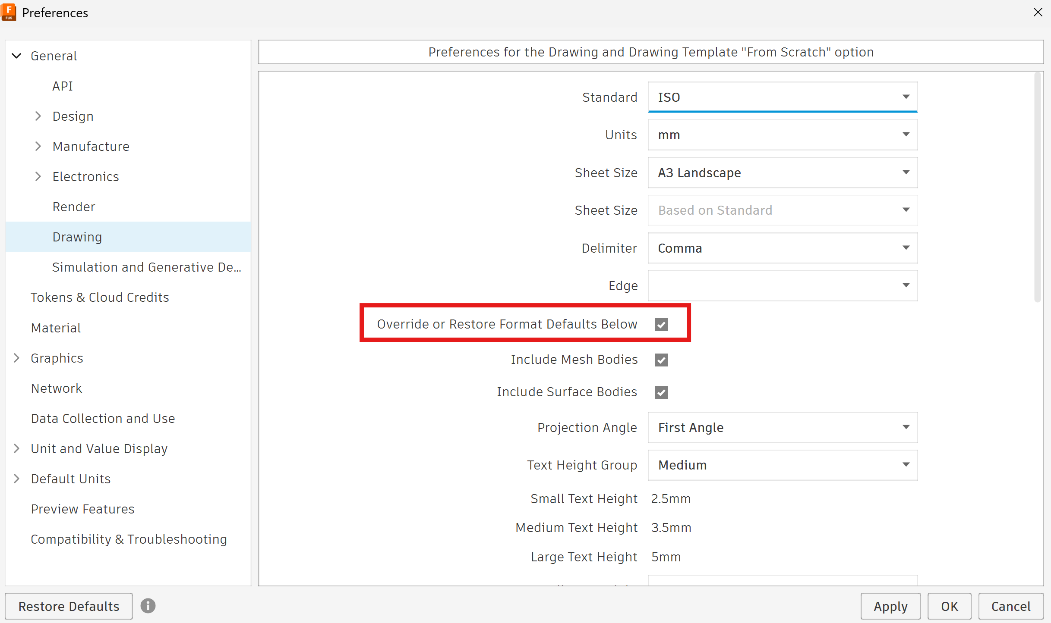Confirm with the OK button
This screenshot has width=1051, height=623.
tap(949, 606)
